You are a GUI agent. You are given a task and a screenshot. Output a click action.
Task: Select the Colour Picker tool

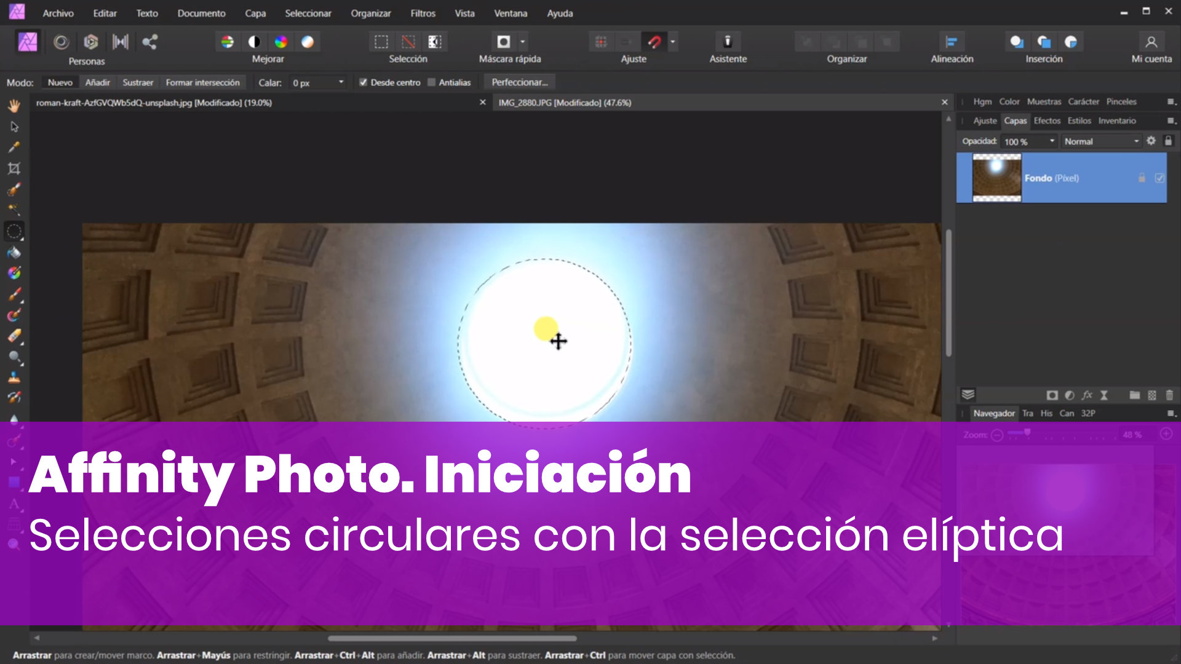[14, 148]
